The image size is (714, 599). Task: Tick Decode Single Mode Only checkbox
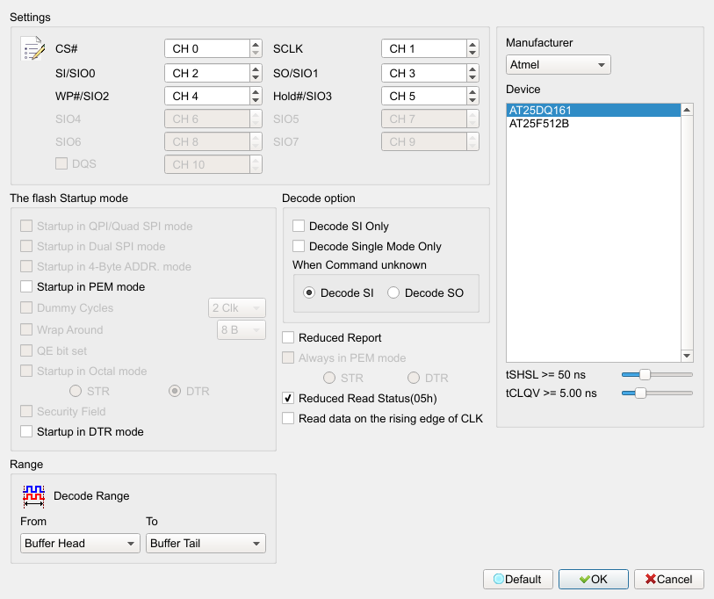coord(299,246)
